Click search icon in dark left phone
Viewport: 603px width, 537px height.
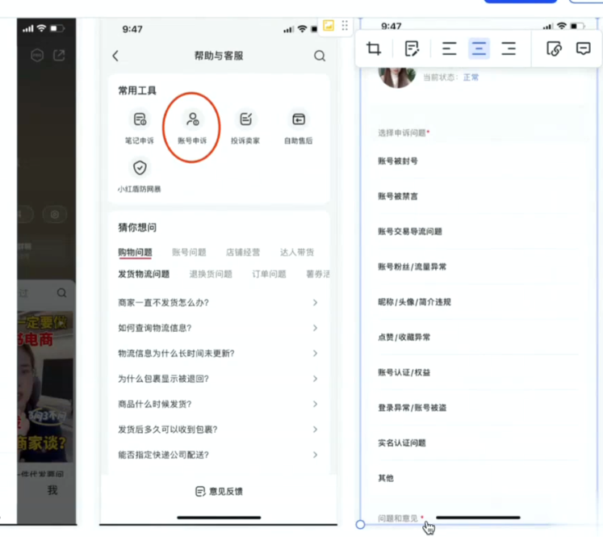point(61,293)
